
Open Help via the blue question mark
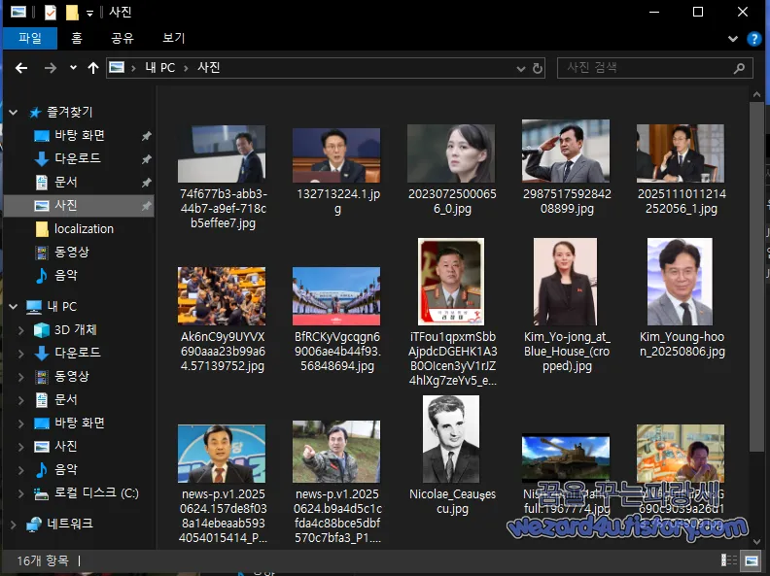click(753, 39)
